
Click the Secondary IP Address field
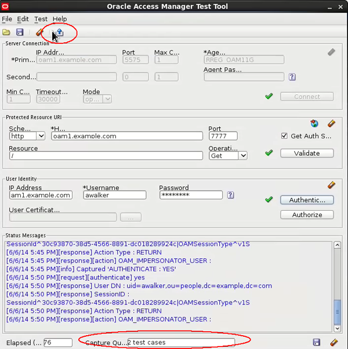(x=77, y=77)
